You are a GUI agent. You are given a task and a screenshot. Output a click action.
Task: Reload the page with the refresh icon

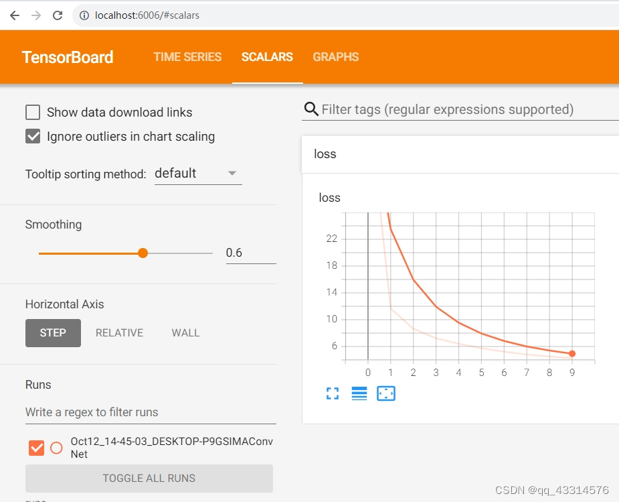point(58,15)
